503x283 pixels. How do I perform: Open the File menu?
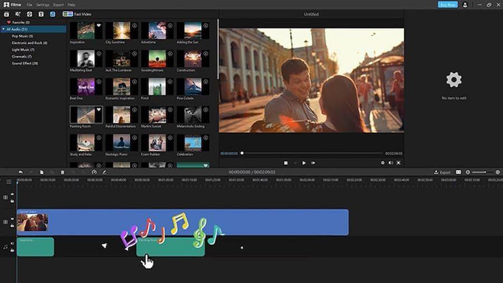(30, 5)
